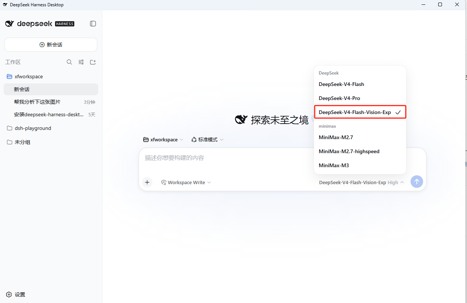Click the 3分钟 timestamp text
The width and height of the screenshot is (467, 303).
click(x=89, y=102)
